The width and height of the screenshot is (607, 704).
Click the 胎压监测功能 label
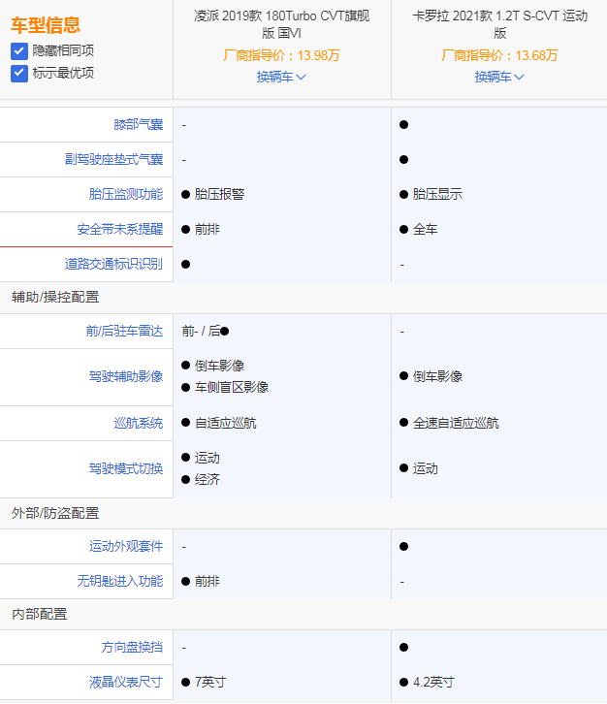pos(125,194)
